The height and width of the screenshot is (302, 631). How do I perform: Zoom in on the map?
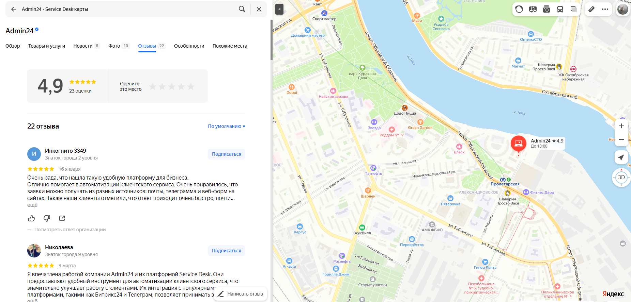click(621, 126)
